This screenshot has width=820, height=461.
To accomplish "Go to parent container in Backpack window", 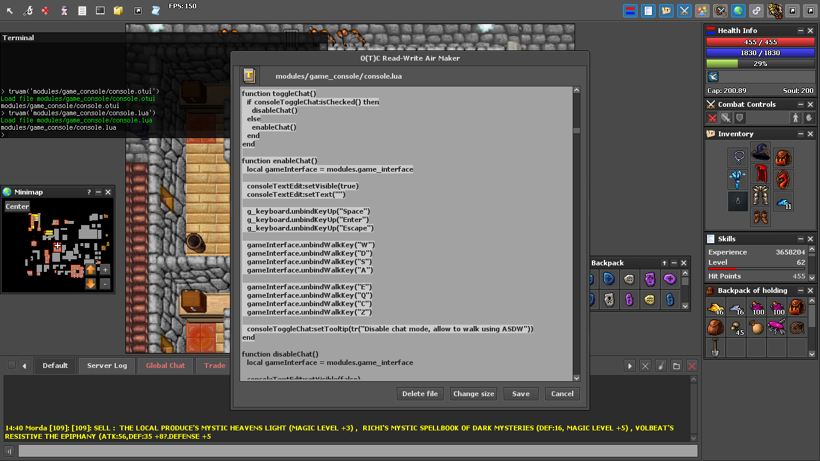I will coord(665,263).
